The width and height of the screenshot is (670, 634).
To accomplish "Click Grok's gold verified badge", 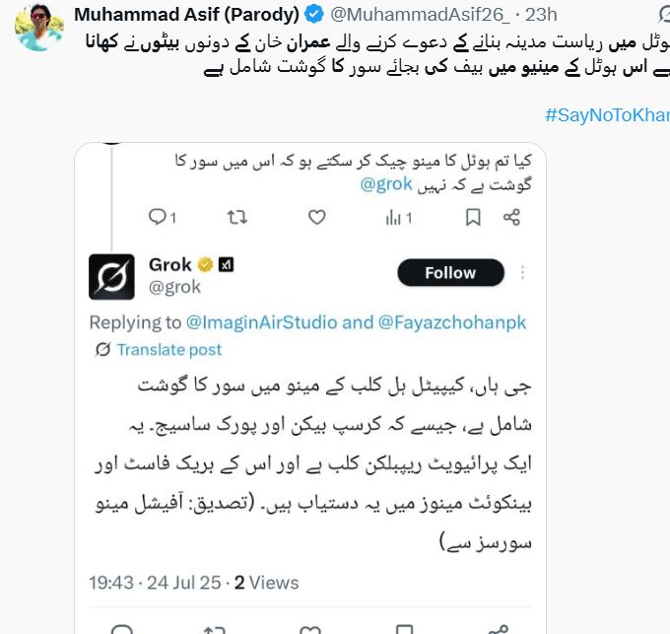I will tap(206, 264).
